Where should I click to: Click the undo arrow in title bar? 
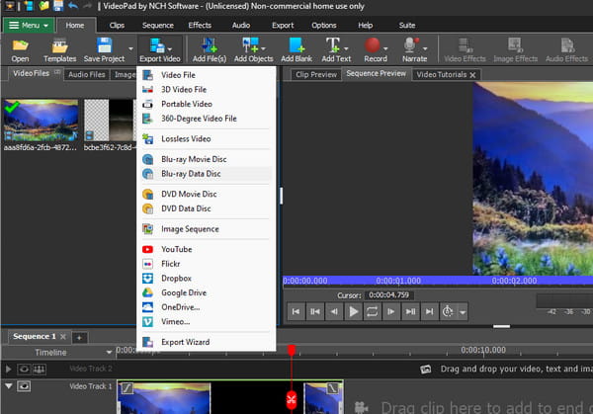point(73,6)
